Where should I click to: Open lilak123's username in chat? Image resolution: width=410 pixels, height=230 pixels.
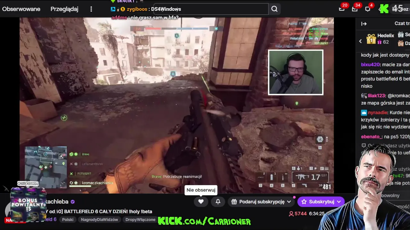376,96
